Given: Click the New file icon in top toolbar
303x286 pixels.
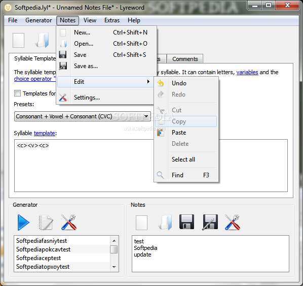Looking at the screenshot, I should 18,40.
